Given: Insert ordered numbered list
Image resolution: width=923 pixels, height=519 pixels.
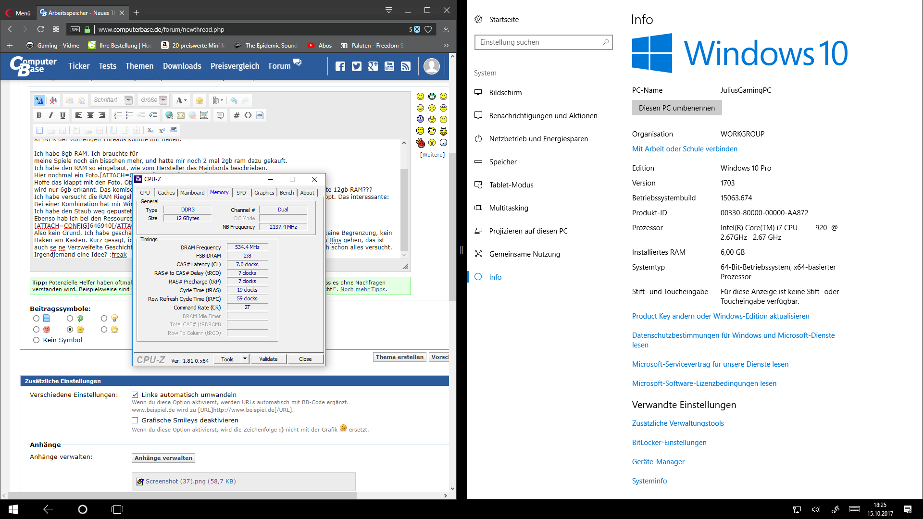Looking at the screenshot, I should click(118, 115).
